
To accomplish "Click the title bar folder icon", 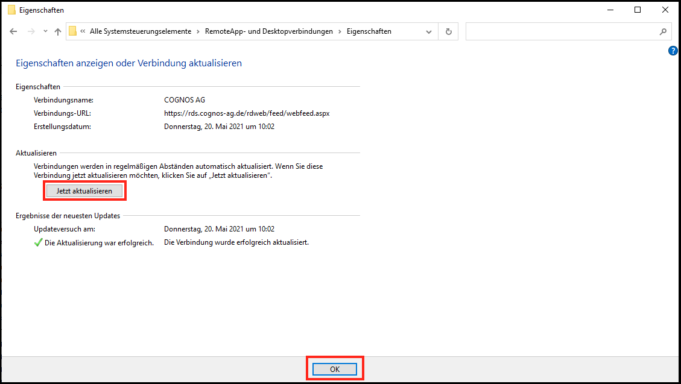I will pos(11,10).
